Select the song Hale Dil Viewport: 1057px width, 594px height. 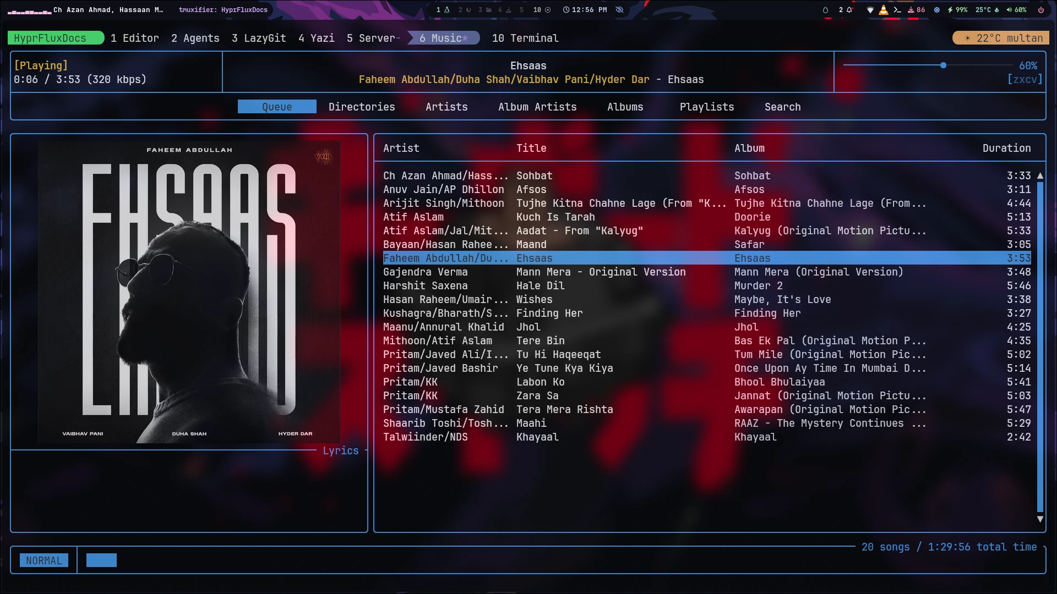tap(707, 285)
